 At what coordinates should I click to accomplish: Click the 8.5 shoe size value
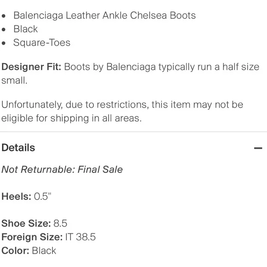pos(60,223)
